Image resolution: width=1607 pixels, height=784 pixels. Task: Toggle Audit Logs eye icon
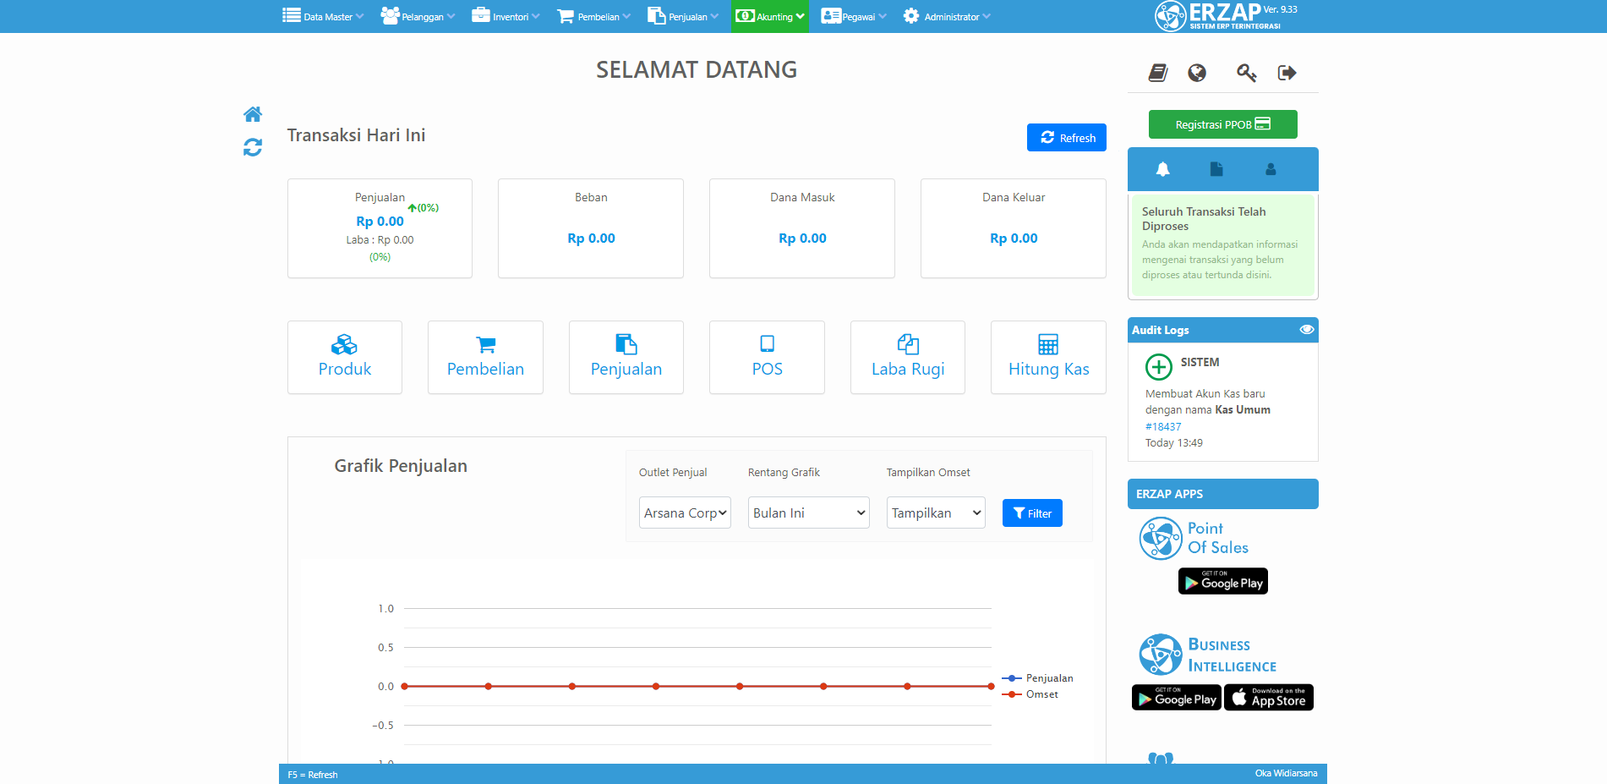(x=1307, y=330)
